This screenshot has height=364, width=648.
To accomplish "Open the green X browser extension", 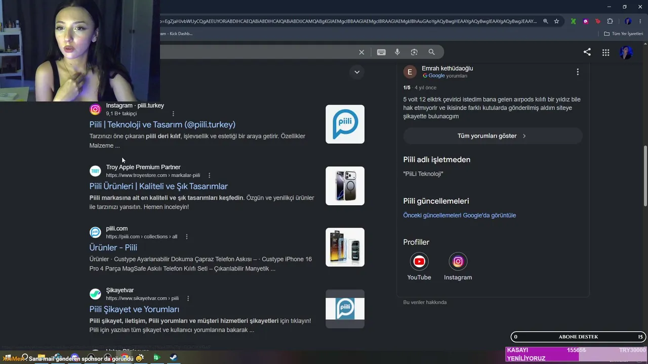I will coord(573,21).
